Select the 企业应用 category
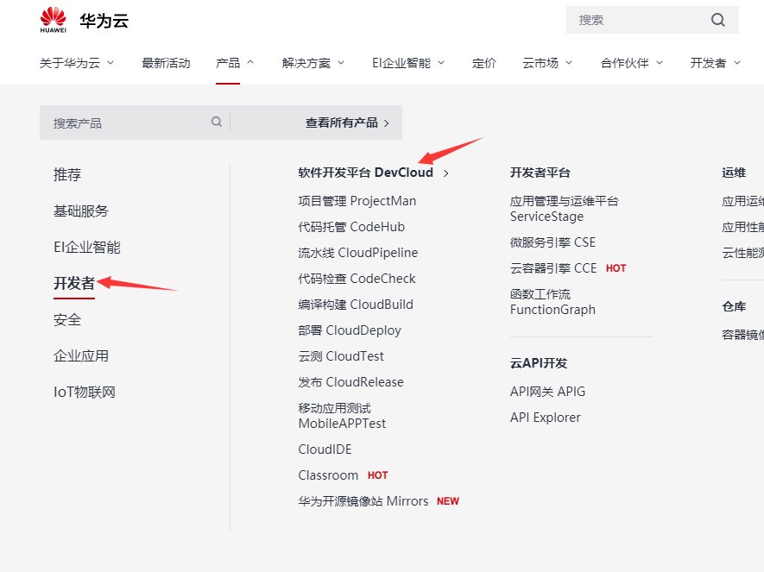764x572 pixels. pos(81,355)
